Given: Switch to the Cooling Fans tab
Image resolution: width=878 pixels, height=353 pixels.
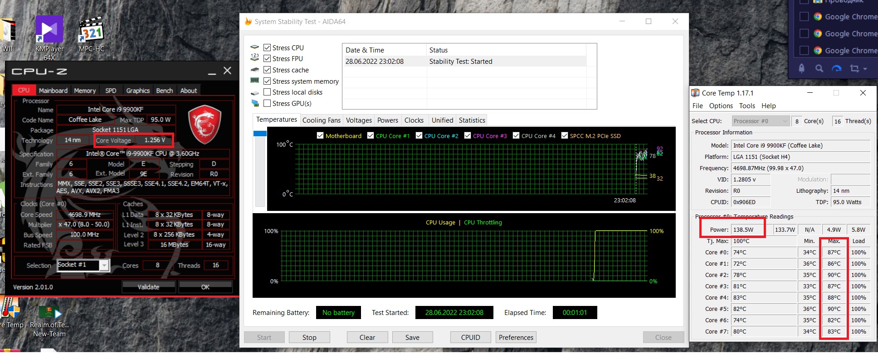Looking at the screenshot, I should [x=321, y=120].
